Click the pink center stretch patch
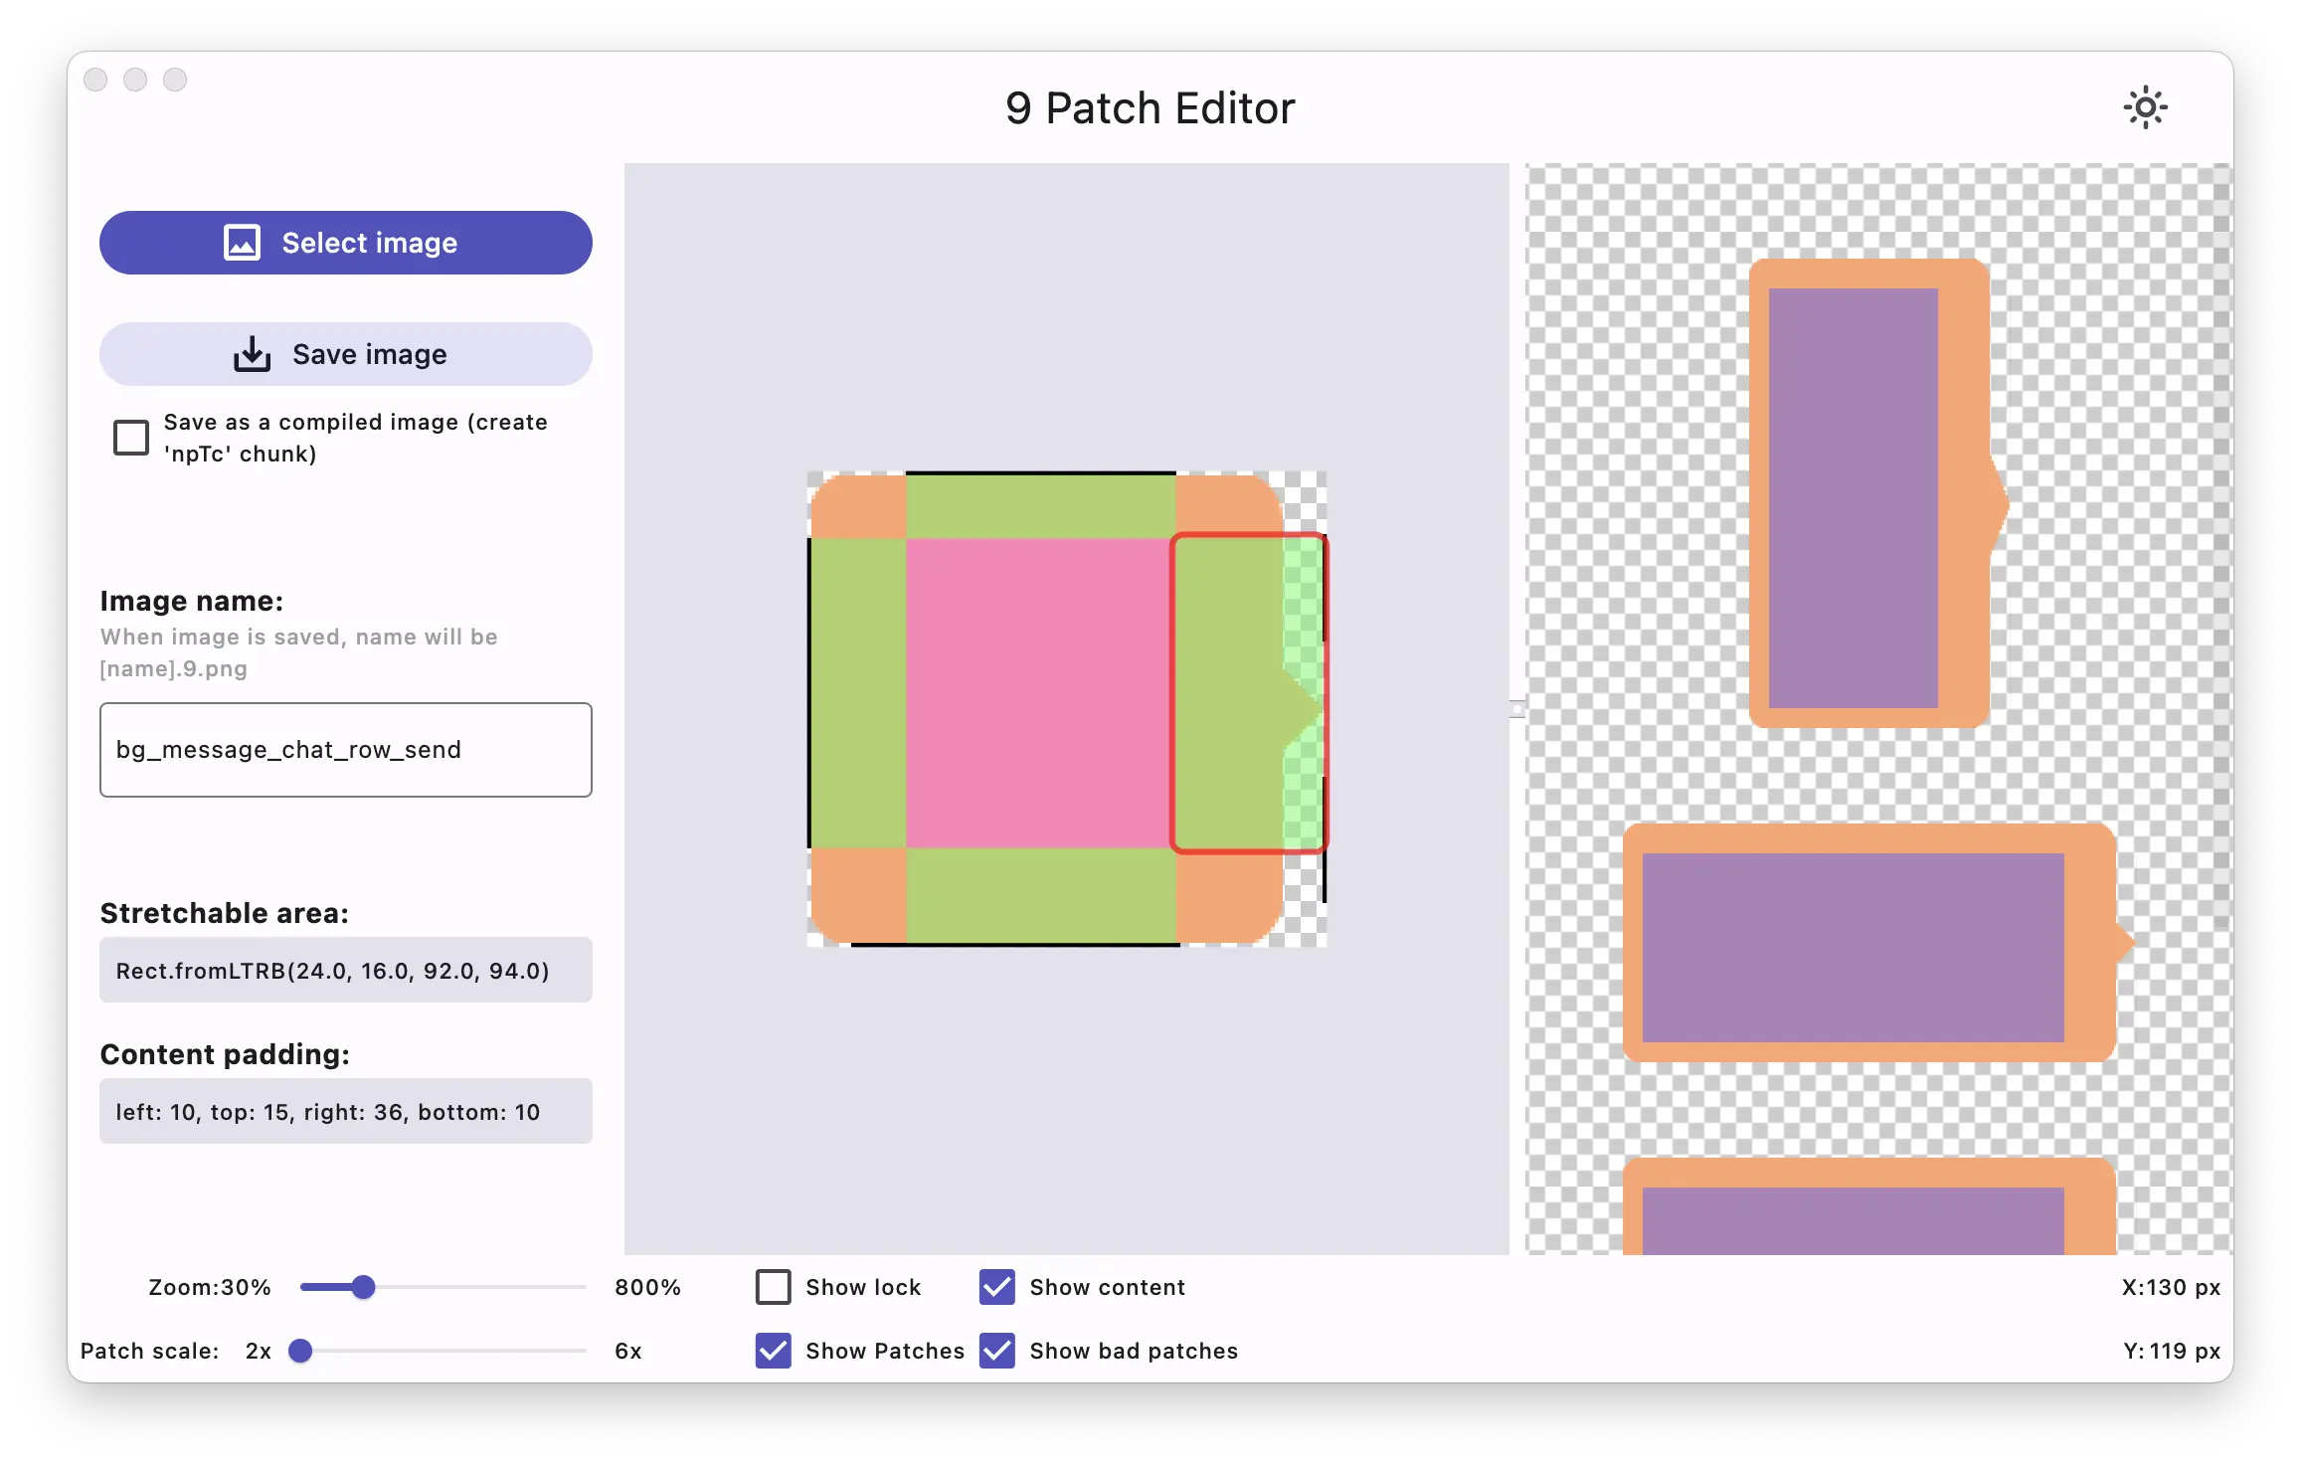Viewport: 2301px width, 1466px height. (x=1036, y=692)
